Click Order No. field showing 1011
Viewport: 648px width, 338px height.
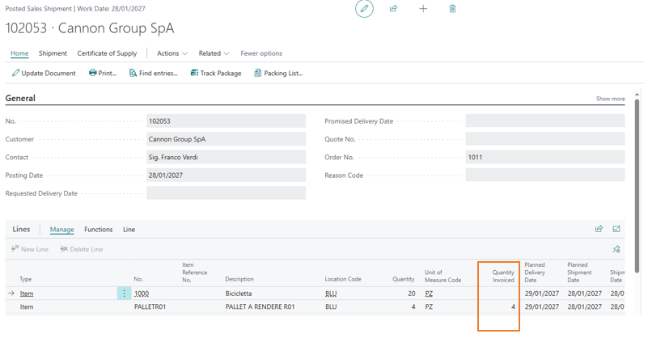545,157
